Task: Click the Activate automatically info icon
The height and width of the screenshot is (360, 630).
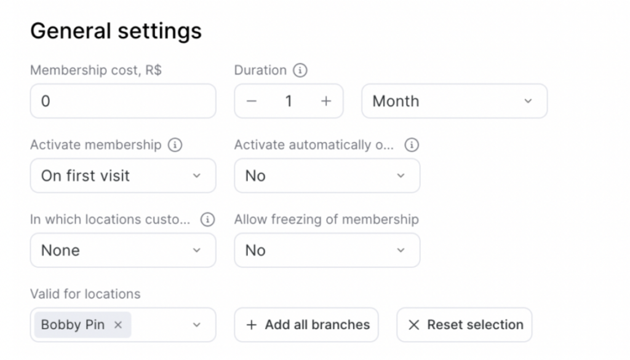Action: click(x=412, y=145)
